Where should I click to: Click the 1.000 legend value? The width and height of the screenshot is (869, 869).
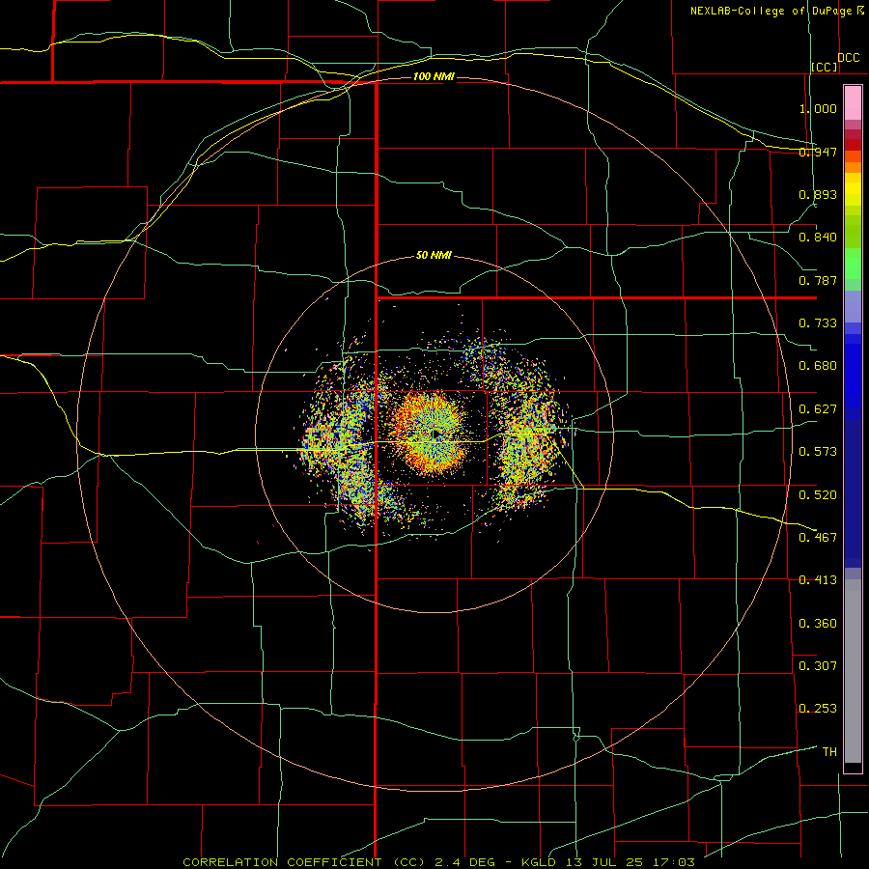pyautogui.click(x=818, y=108)
